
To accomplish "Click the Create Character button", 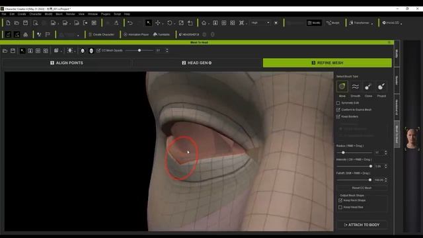I will 101,34.
